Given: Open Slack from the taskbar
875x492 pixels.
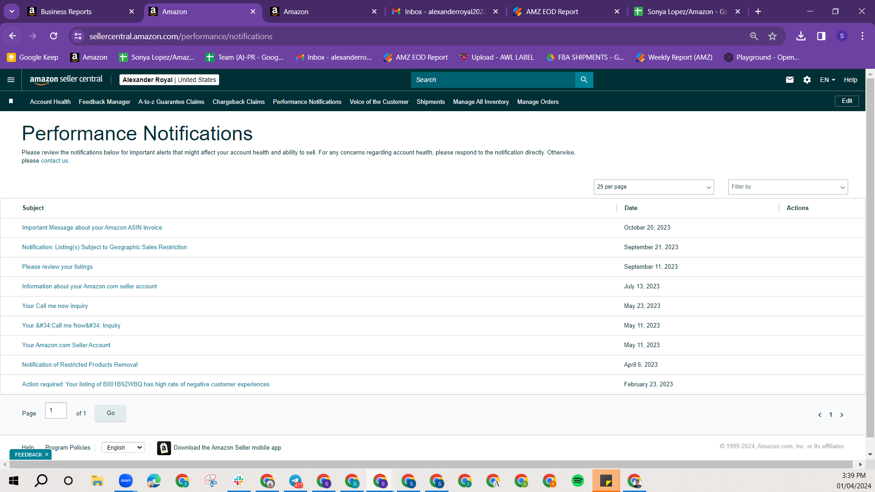Looking at the screenshot, I should 238,481.
